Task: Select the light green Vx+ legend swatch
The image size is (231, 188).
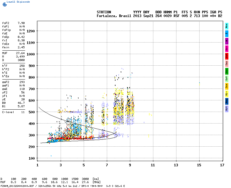Action: (227, 79)
